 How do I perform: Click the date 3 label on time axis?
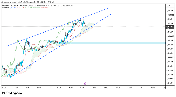pyautogui.click(x=51, y=87)
